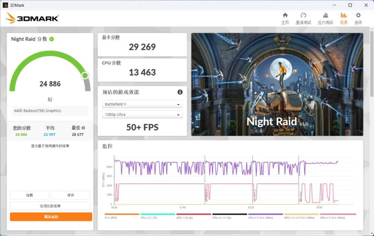Click 显示基于相同硬件的结果 link
This screenshot has width=374, height=236.
click(x=50, y=146)
